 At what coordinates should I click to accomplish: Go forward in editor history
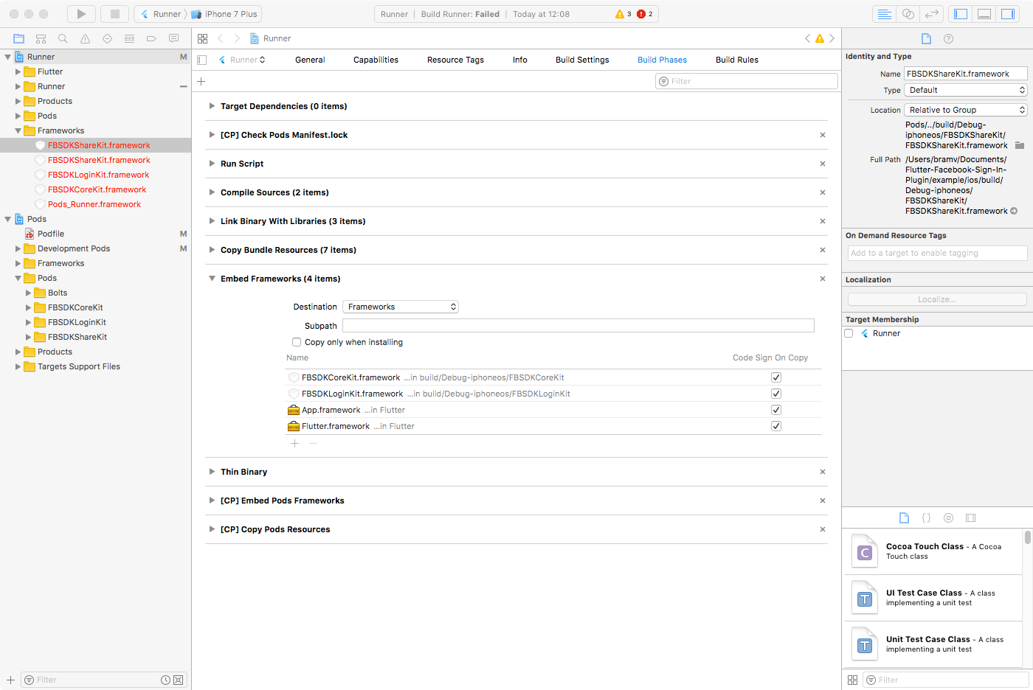click(x=237, y=38)
